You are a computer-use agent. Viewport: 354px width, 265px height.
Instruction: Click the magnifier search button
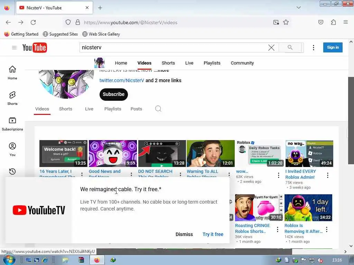[x=290, y=47]
